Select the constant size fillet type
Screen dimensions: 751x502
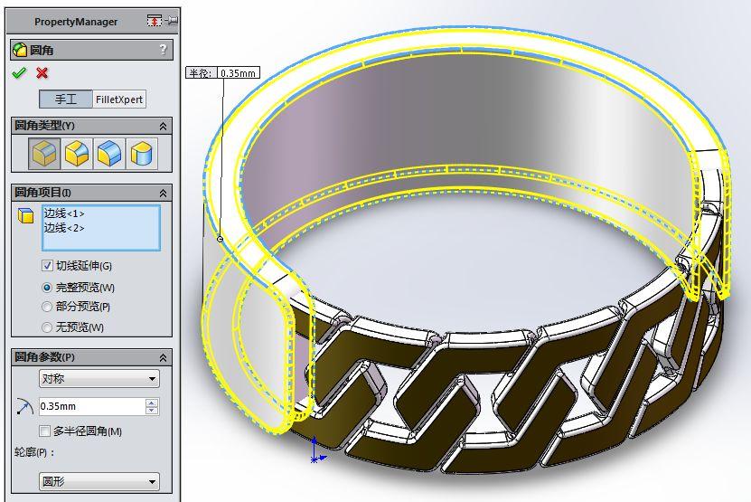(x=44, y=154)
